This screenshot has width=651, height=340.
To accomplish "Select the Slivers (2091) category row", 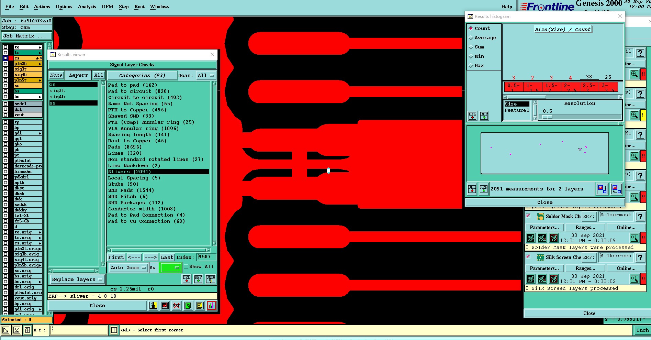I will [x=158, y=172].
